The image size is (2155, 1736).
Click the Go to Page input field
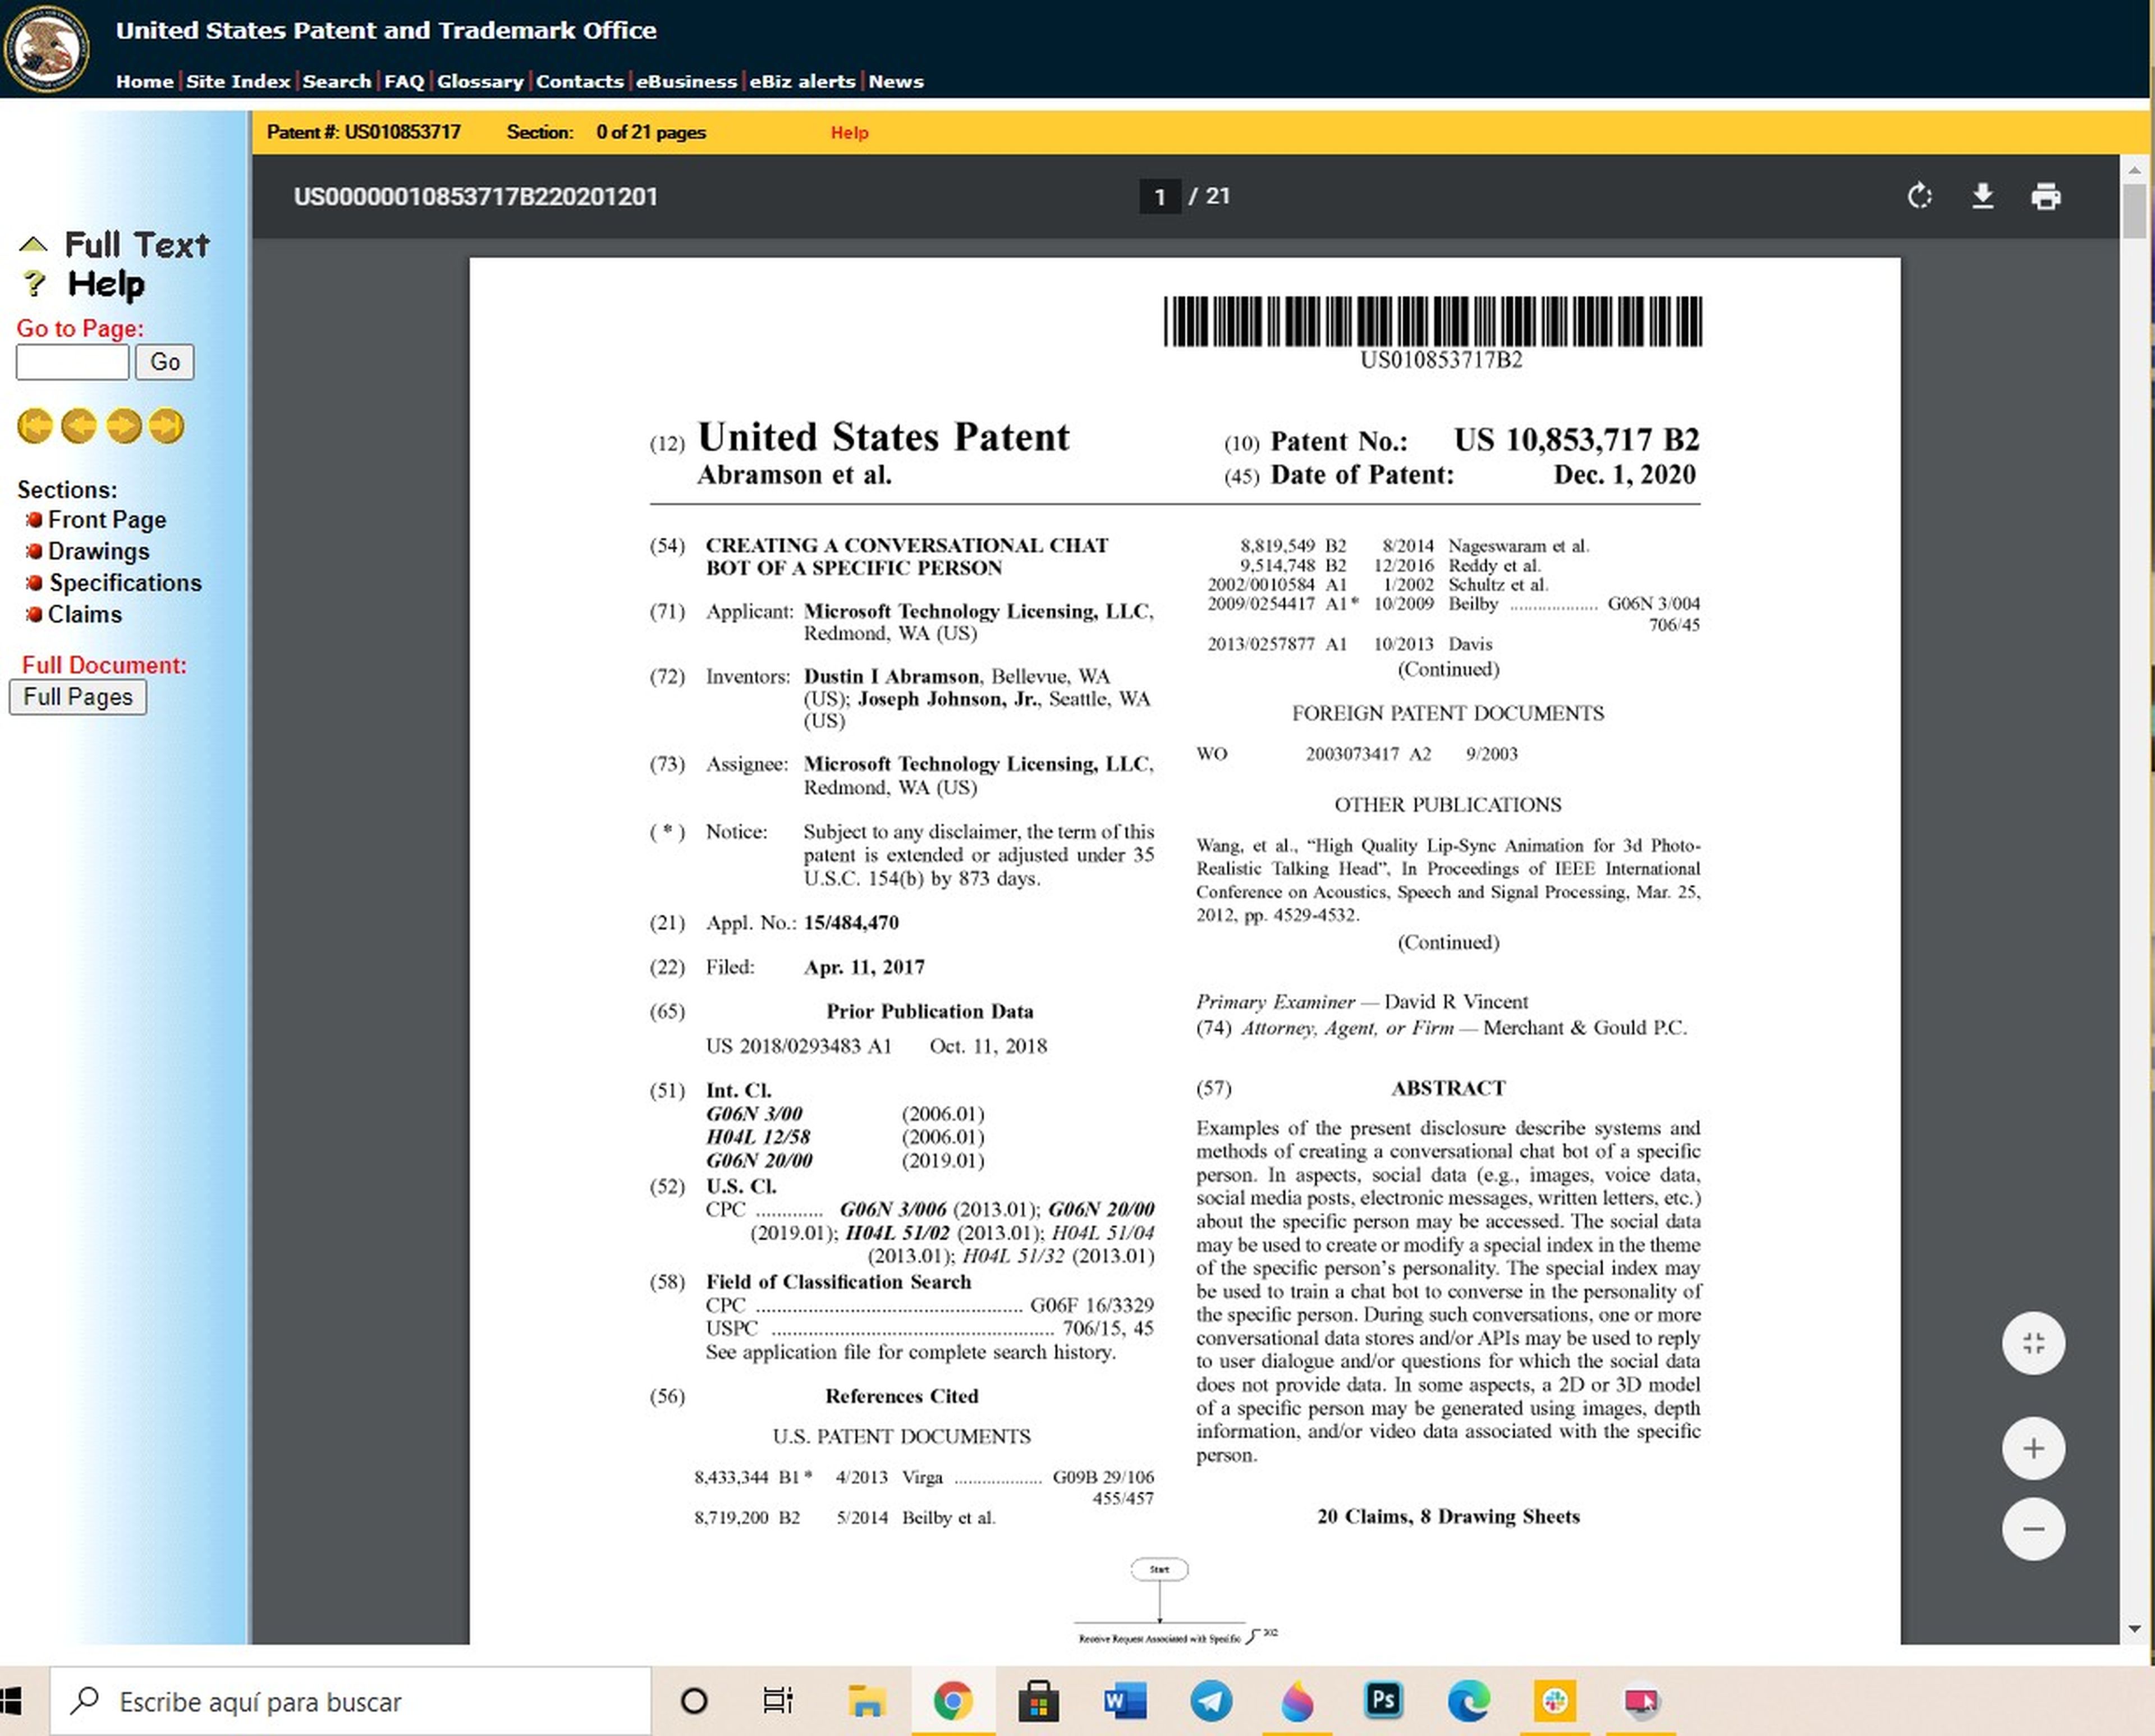coord(72,362)
